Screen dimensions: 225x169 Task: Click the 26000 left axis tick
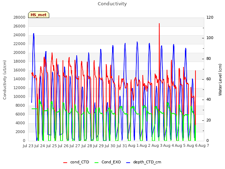point(19,26)
